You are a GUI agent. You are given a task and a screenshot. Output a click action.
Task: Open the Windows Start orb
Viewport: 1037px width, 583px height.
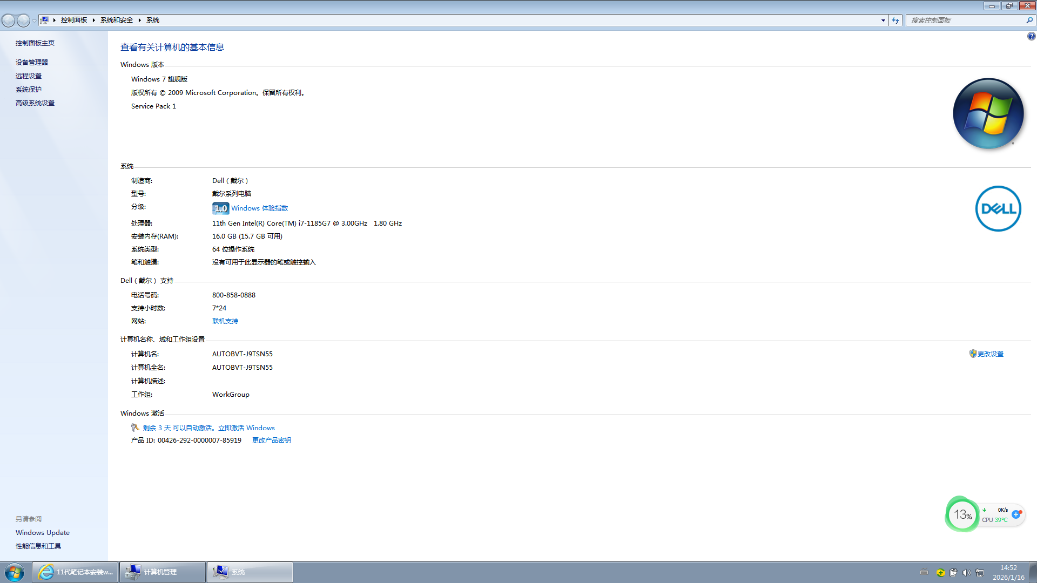[x=15, y=572]
